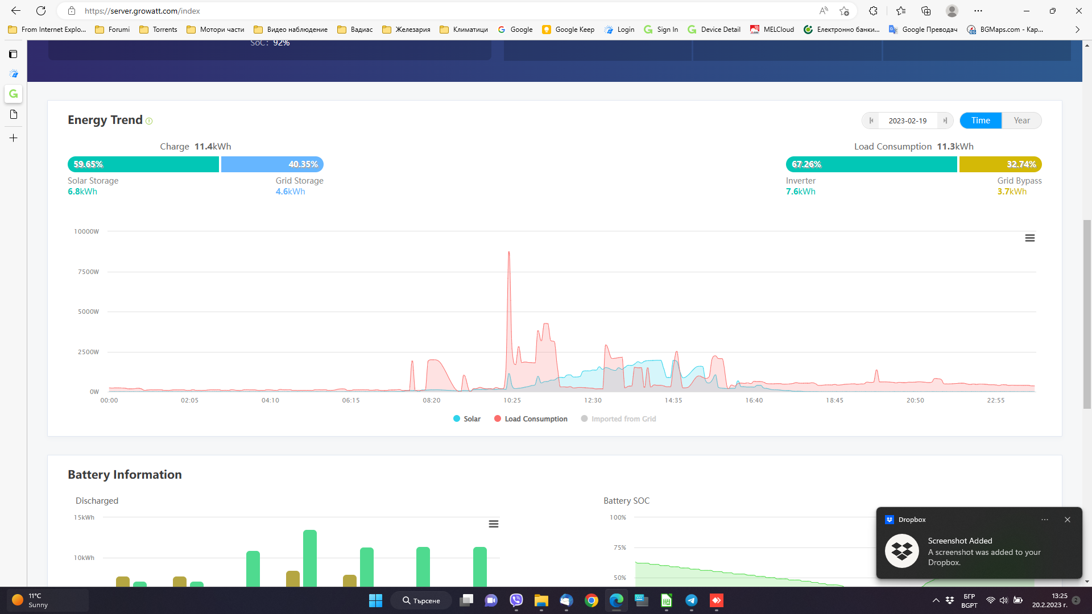Screen dimensions: 1092x614
Task: Switch to the Time tab
Action: pos(981,121)
